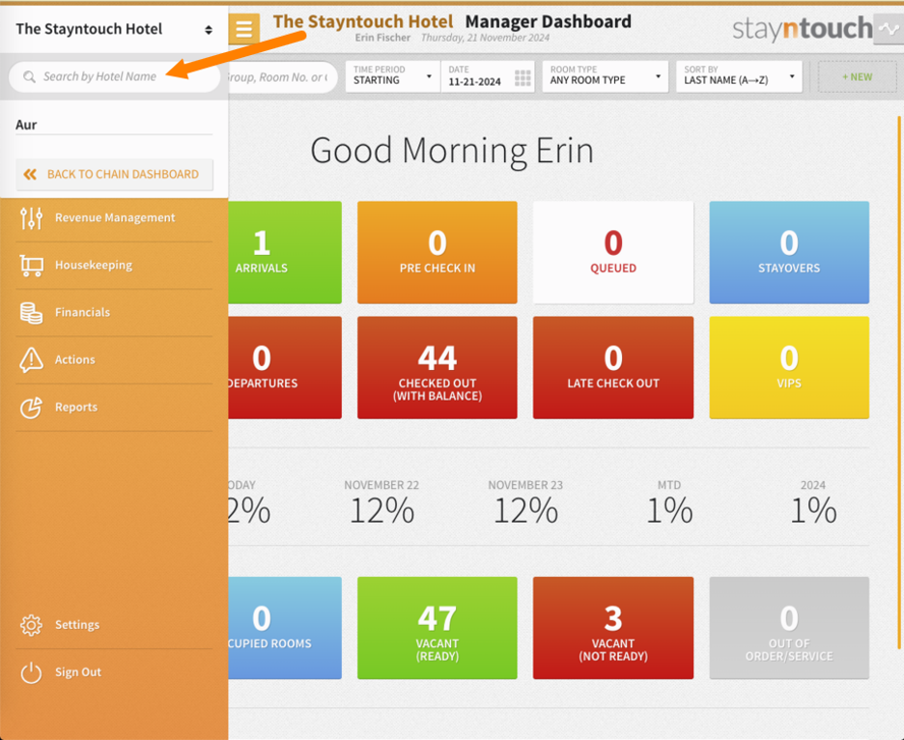The image size is (904, 740).
Task: Open the Occupied Rooms tile
Action: 285,628
